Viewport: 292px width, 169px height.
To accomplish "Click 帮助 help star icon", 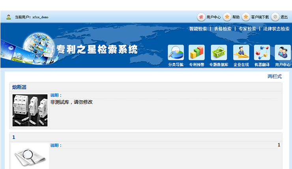I will tap(227, 17).
